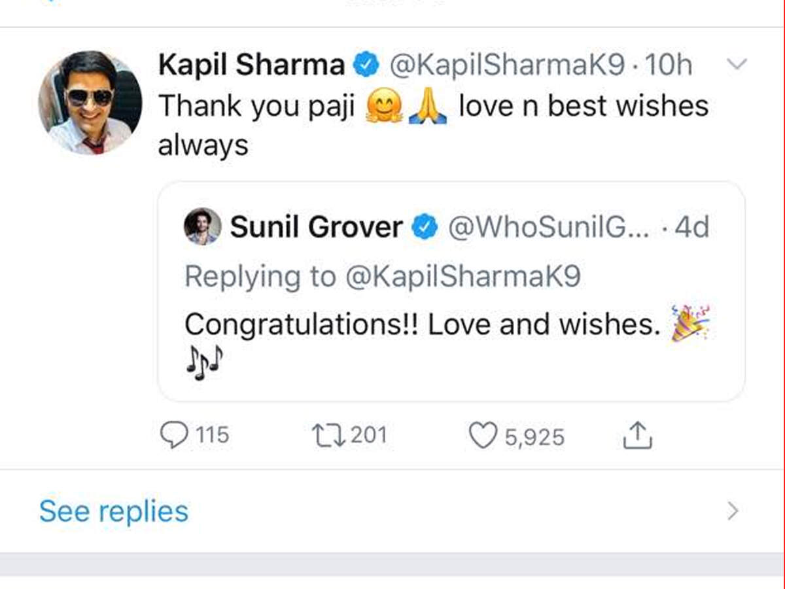Viewport: 785px width, 589px height.
Task: Open the @KapilSharmaK9 handle in header
Action: click(x=508, y=65)
